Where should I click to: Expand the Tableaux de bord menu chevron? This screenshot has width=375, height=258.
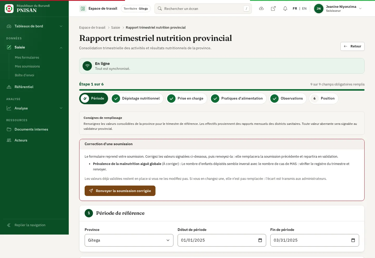[61, 26]
